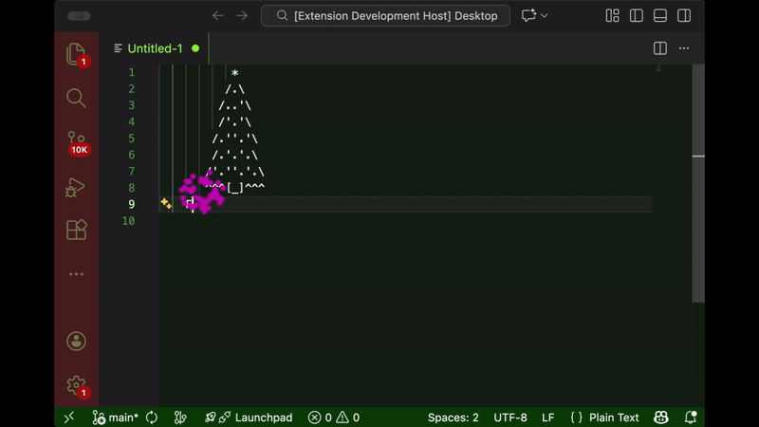The image size is (759, 427).
Task: Open the Copilot status icon in the status bar
Action: point(660,418)
